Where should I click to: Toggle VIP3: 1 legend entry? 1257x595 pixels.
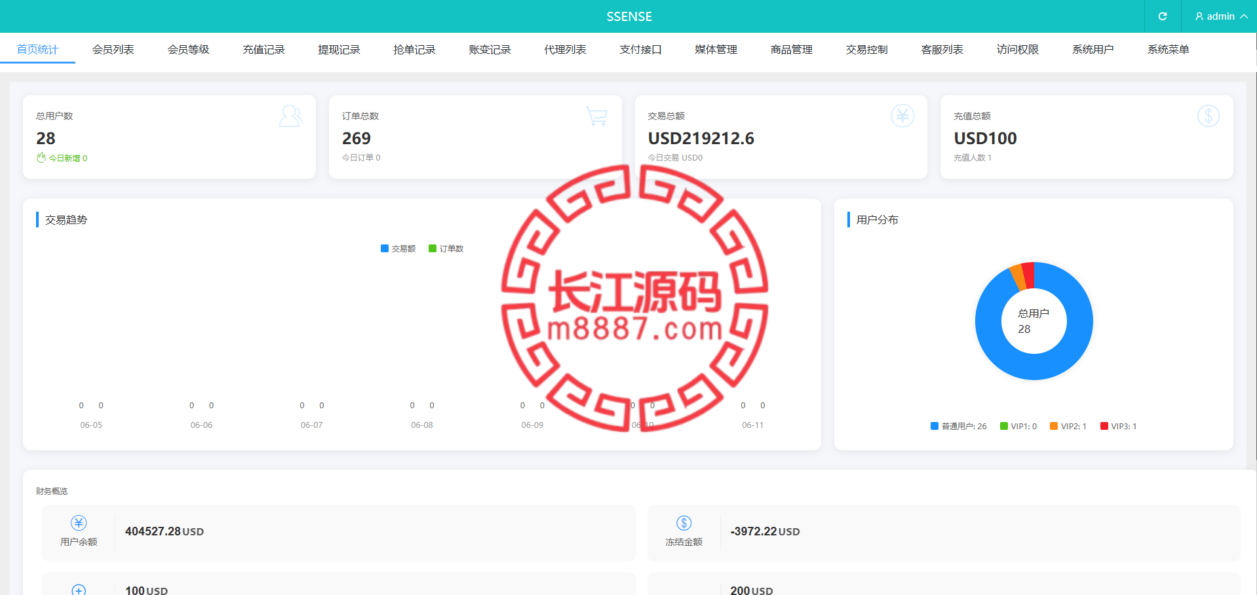1119,426
